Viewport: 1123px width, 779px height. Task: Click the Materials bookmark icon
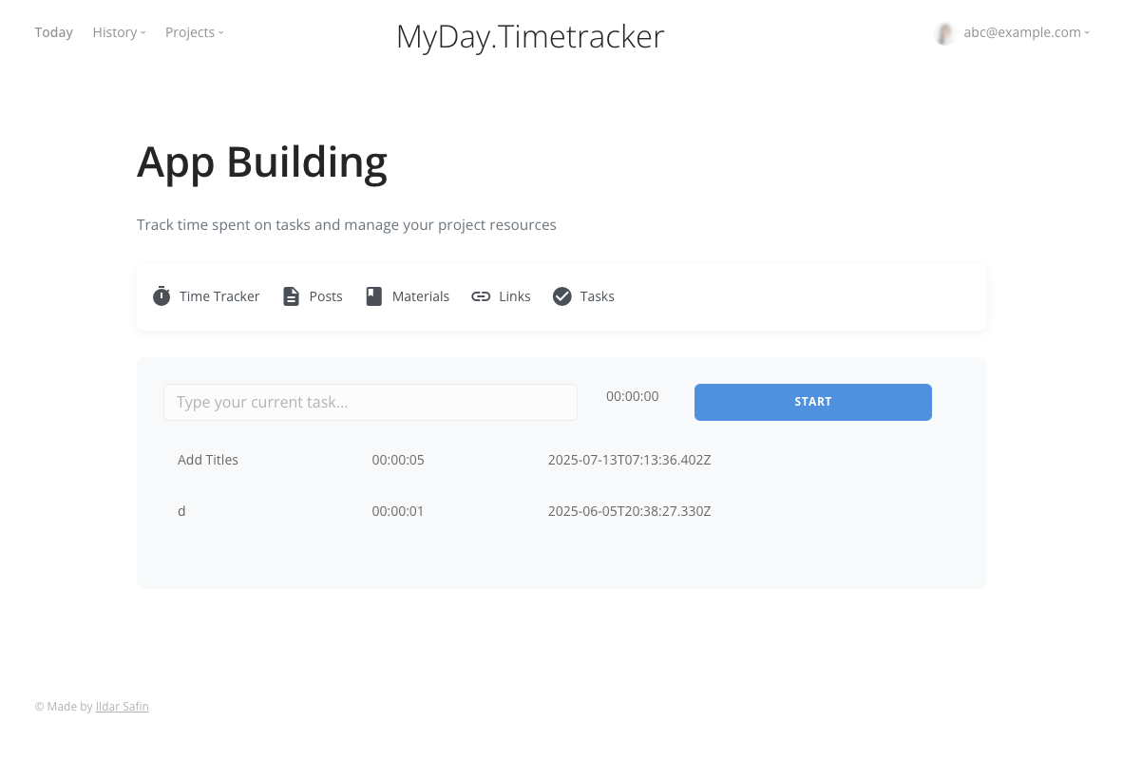(374, 295)
